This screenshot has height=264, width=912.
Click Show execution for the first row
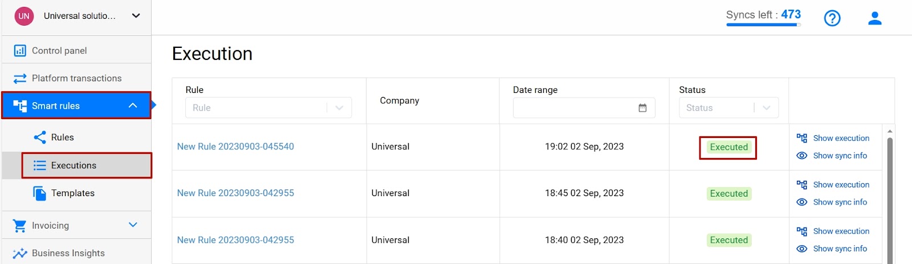coord(841,138)
